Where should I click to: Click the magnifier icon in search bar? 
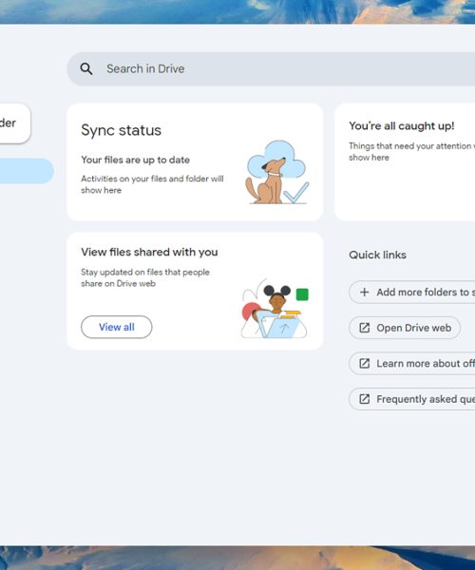tap(86, 68)
